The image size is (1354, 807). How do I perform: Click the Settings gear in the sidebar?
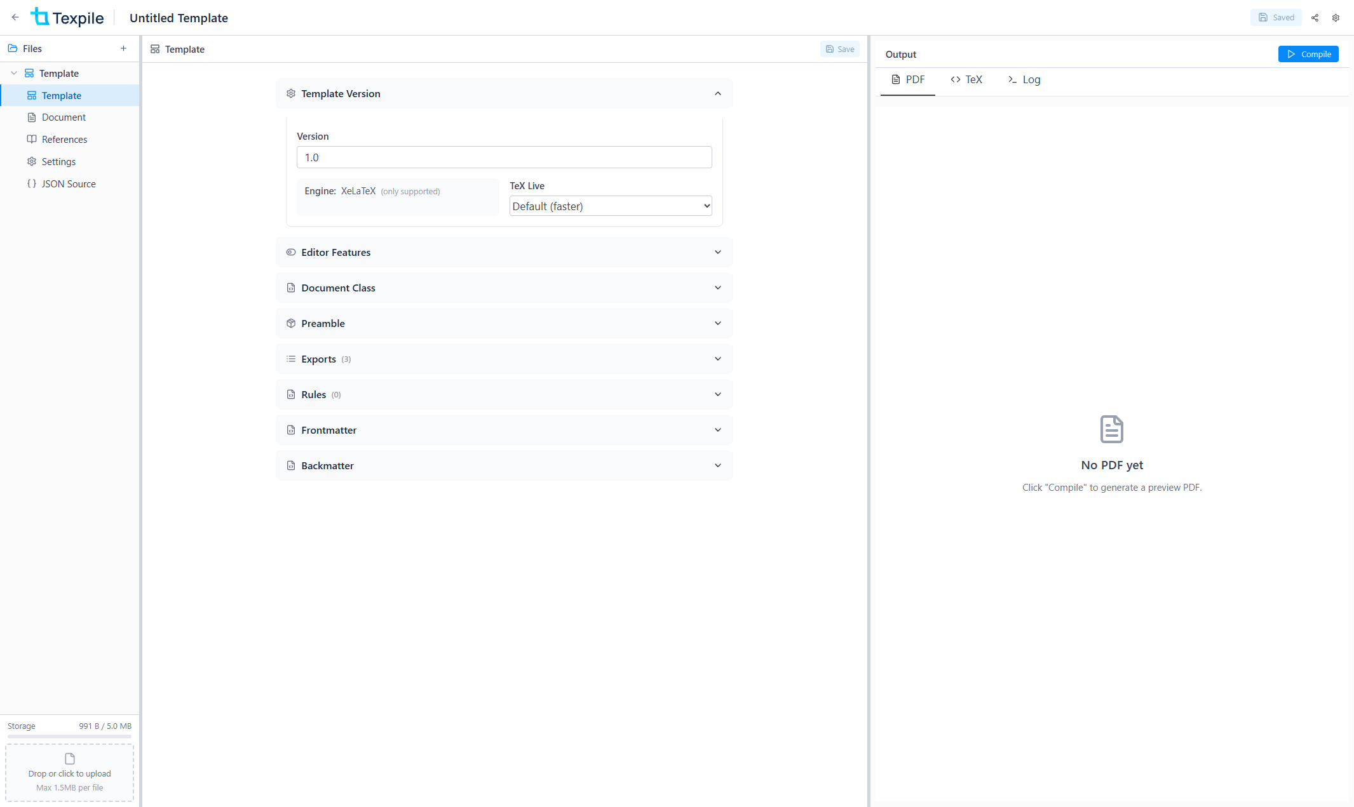point(59,161)
